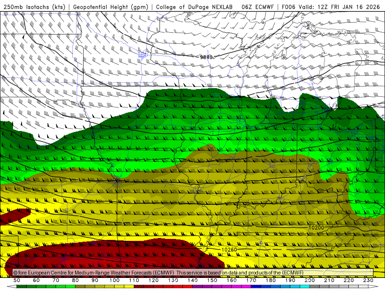Click the 200 knot scale value
This screenshot has width=385, height=289.
(x=309, y=280)
